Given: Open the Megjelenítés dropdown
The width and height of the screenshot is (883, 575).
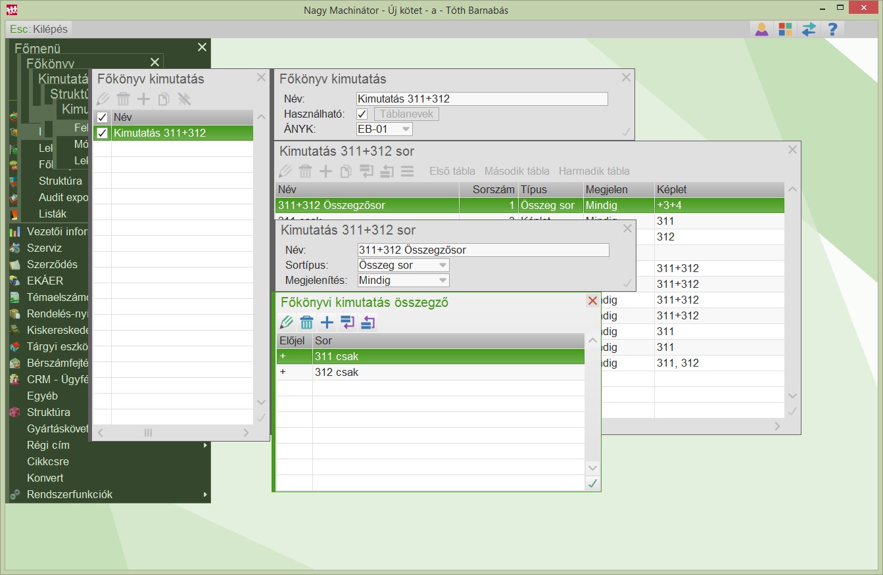Looking at the screenshot, I should click(x=403, y=281).
